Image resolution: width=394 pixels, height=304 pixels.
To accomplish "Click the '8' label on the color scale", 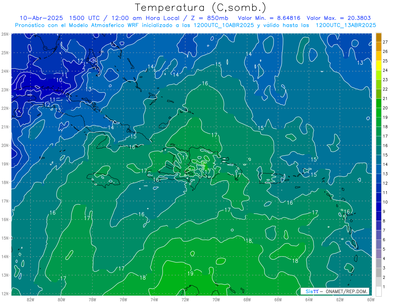I will point(384,221).
